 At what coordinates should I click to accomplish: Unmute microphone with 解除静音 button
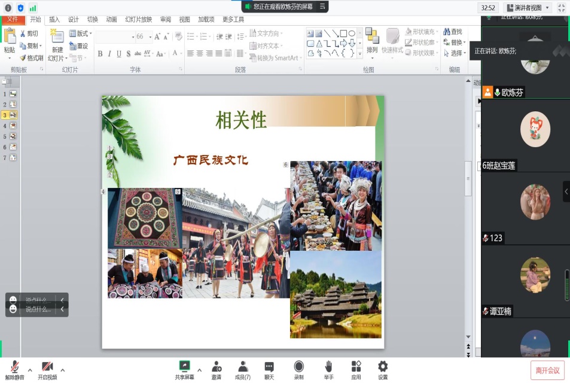pyautogui.click(x=14, y=369)
